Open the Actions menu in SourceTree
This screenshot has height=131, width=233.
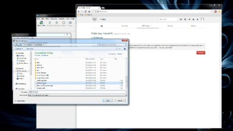coord(62,19)
